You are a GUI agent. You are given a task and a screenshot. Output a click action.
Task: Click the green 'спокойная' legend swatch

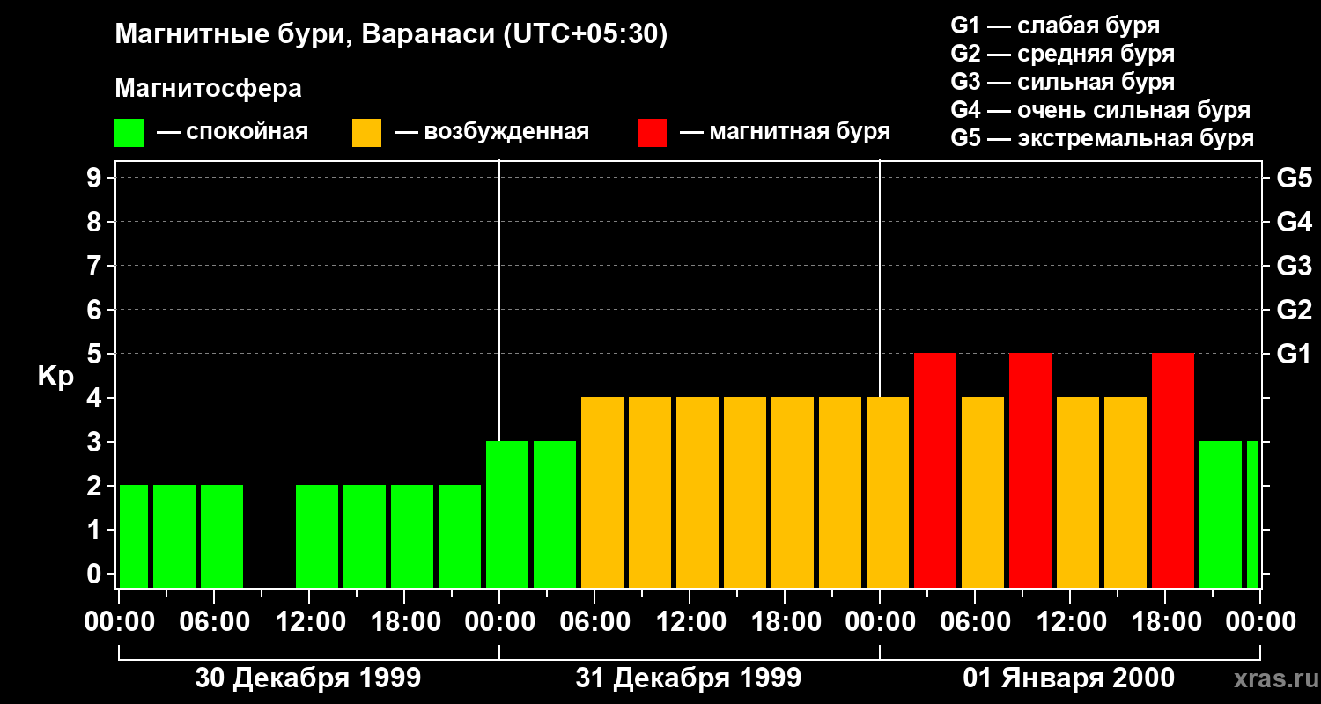(129, 133)
